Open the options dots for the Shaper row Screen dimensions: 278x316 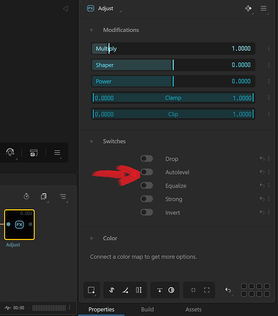[x=269, y=65]
